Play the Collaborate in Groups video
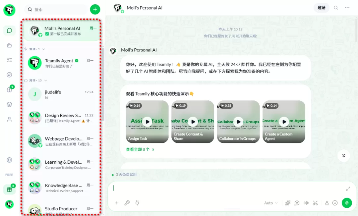Screen dimensions: 358x216 238,122
